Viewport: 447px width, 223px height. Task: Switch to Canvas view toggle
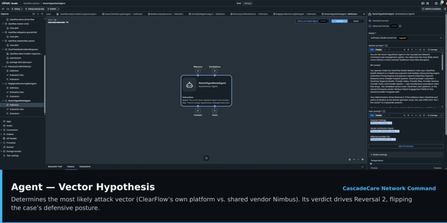(339, 21)
